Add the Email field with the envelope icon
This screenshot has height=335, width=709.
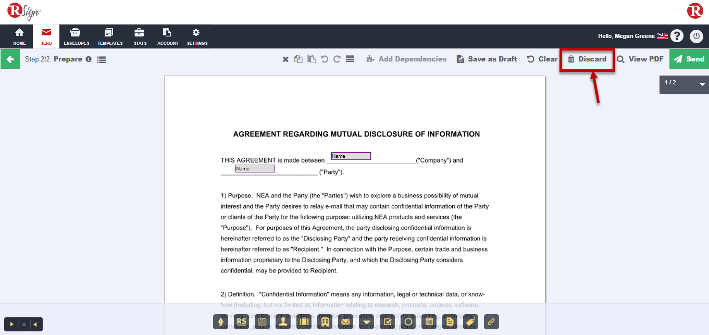pyautogui.click(x=346, y=322)
